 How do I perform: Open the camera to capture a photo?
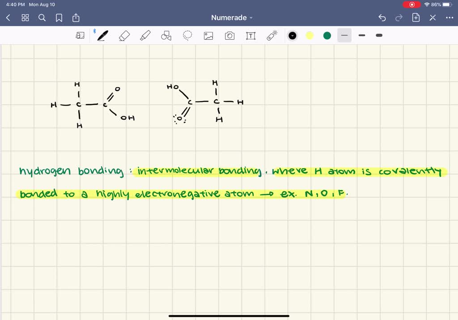[x=229, y=35]
